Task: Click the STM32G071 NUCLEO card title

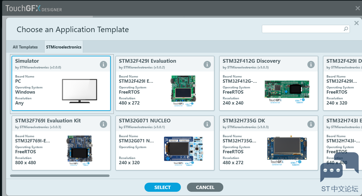Action: (145, 121)
